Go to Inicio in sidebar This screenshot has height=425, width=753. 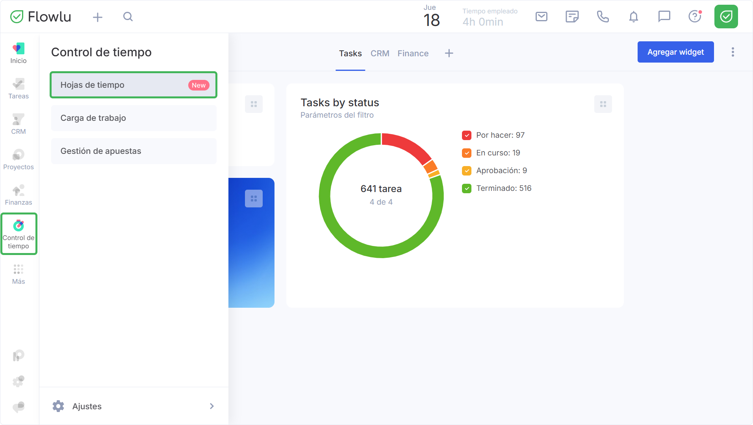(19, 53)
